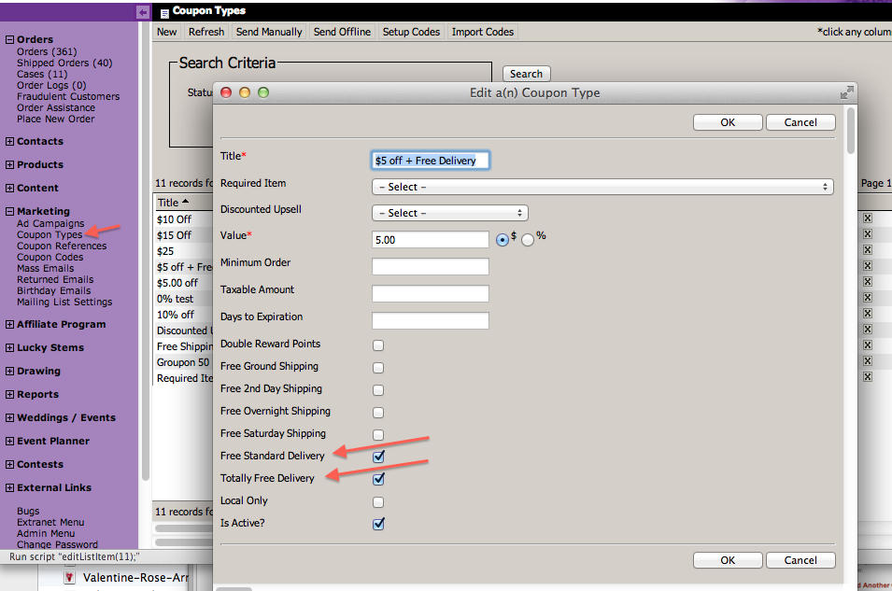This screenshot has height=591, width=892.
Task: Expand the Orders section plus icon
Action: pyautogui.click(x=9, y=40)
